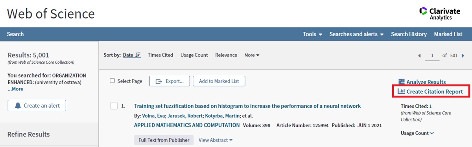
Task: Expand the More sort options
Action: [x=252, y=55]
